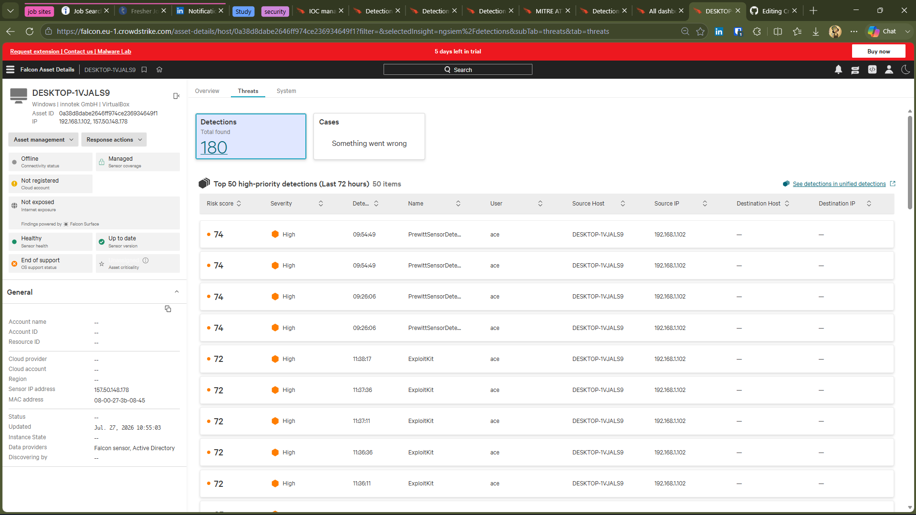Open notifications bell in Falcon header
The height and width of the screenshot is (515, 916).
pyautogui.click(x=838, y=70)
